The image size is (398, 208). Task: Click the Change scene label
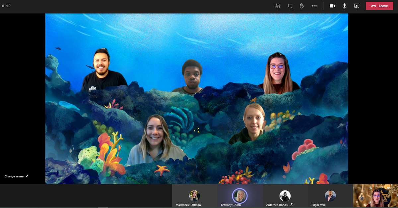click(x=14, y=176)
